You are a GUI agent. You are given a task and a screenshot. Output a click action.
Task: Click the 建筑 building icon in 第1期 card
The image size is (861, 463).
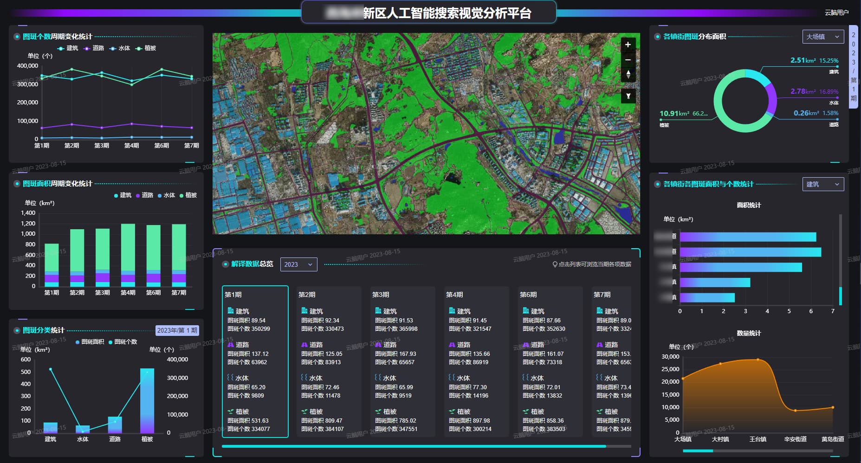pyautogui.click(x=231, y=311)
